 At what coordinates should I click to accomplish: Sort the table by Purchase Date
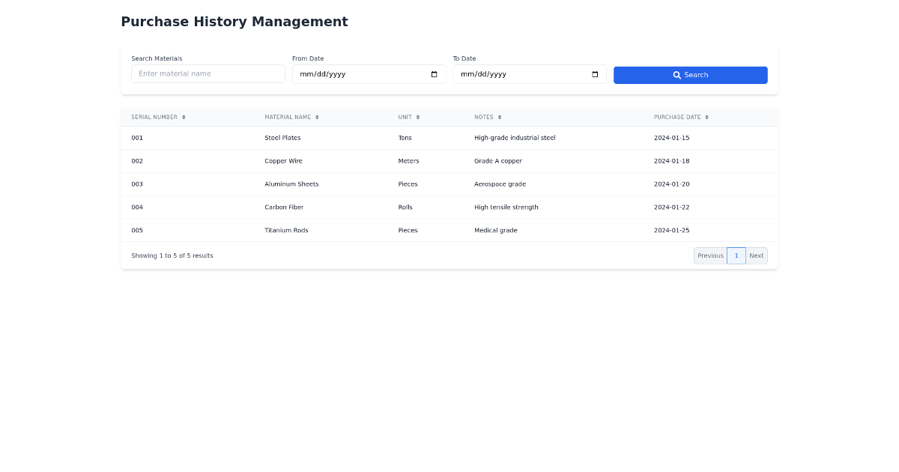click(x=678, y=117)
